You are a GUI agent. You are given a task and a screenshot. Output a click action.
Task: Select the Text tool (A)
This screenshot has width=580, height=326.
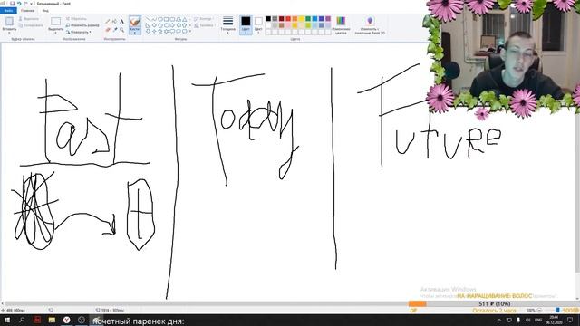point(122,21)
